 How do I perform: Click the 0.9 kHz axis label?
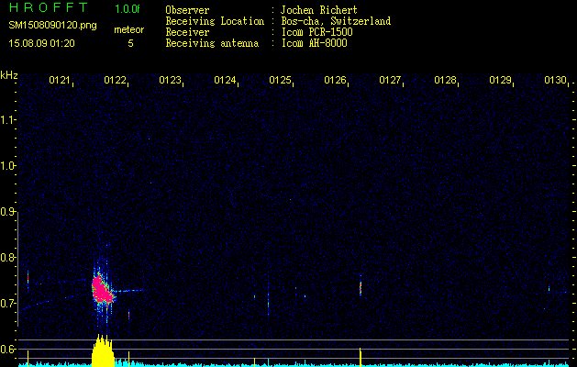click(7, 212)
